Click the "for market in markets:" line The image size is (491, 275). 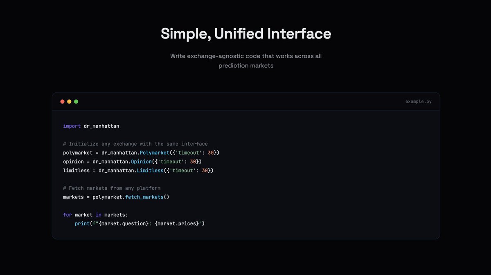(x=95, y=214)
